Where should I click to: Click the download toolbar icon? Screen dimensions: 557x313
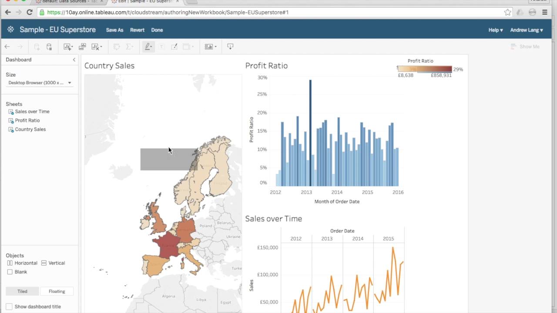tap(230, 47)
